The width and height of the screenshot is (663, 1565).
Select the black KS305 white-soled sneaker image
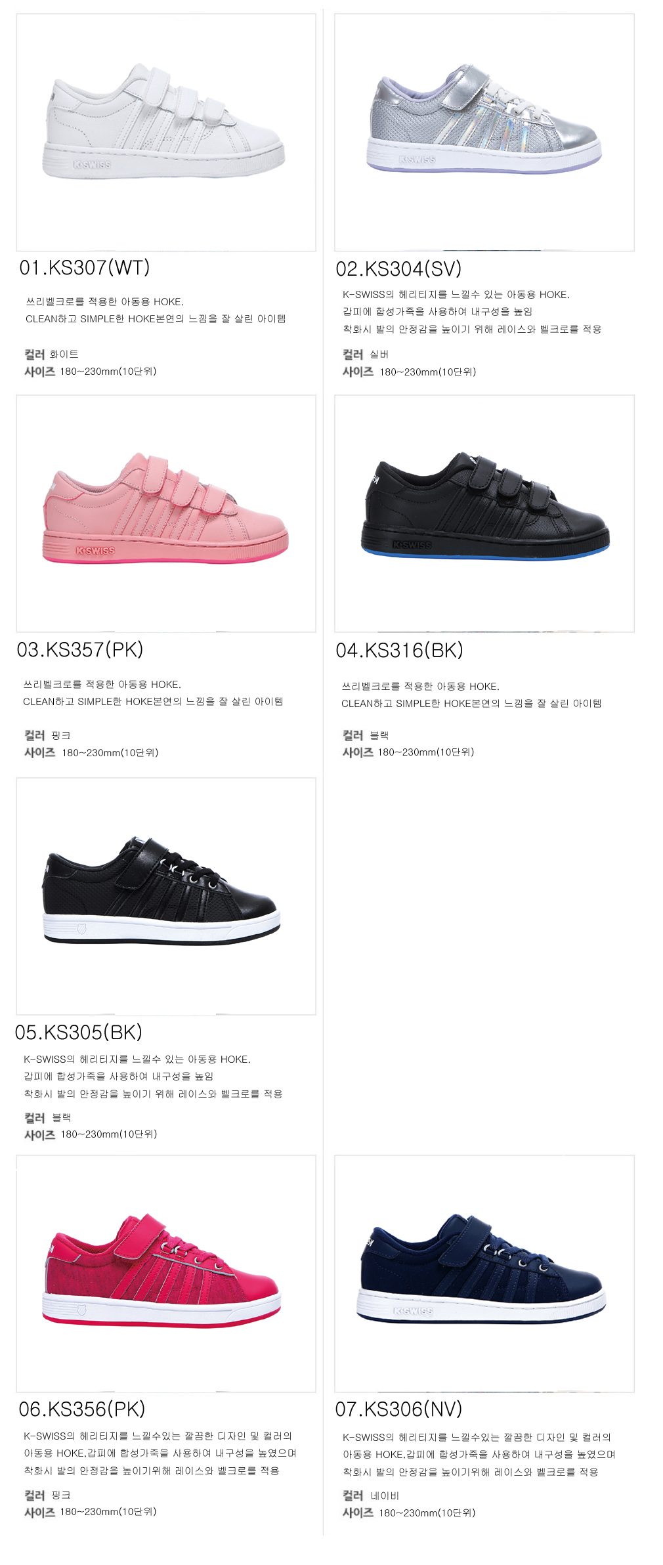166,896
